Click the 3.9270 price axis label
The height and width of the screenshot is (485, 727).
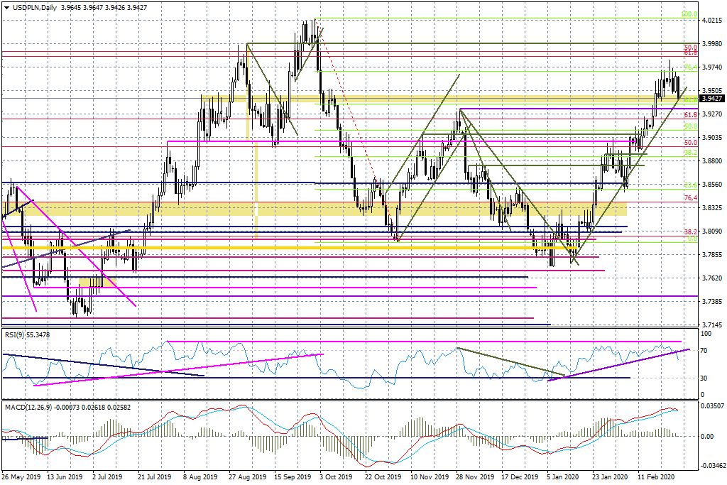pos(712,114)
